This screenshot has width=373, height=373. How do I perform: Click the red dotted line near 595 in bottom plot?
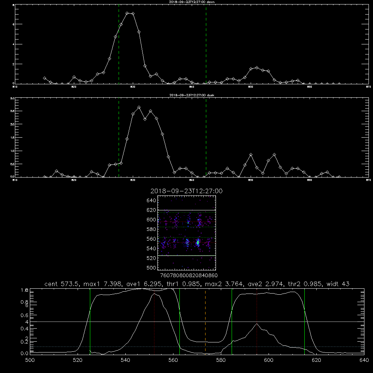tap(257, 322)
